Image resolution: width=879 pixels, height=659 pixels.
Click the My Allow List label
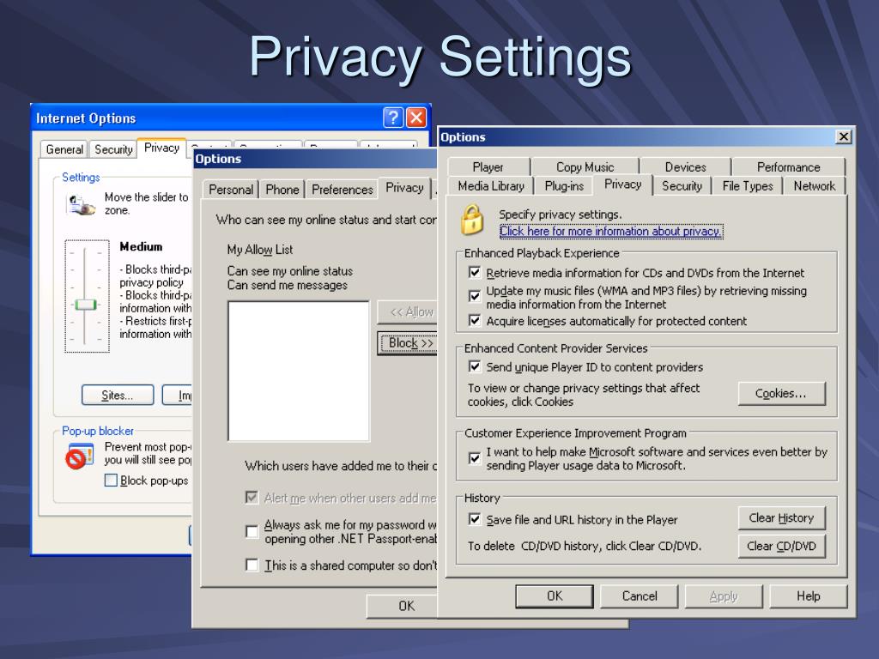click(x=259, y=250)
